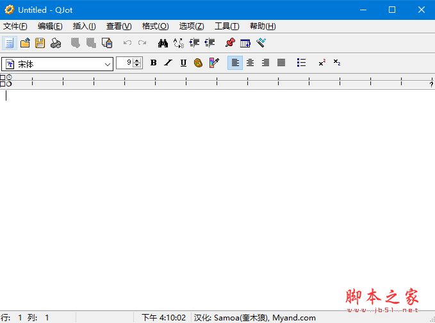
Task: Click the 行: 1 列: 1 position indicator
Action: pos(25,317)
